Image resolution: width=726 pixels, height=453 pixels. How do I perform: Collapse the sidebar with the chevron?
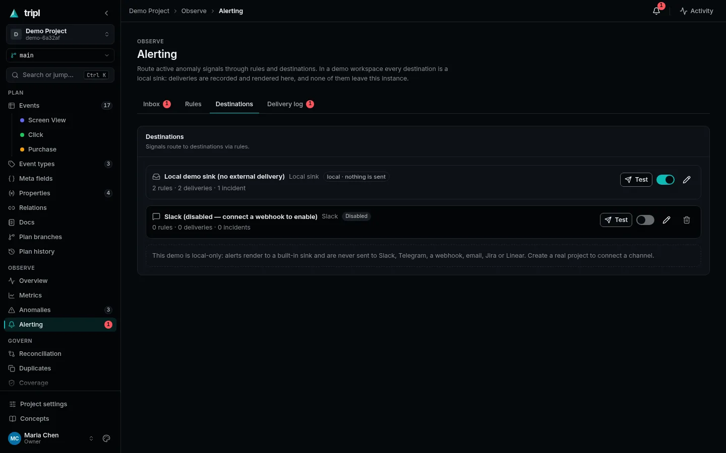point(106,13)
